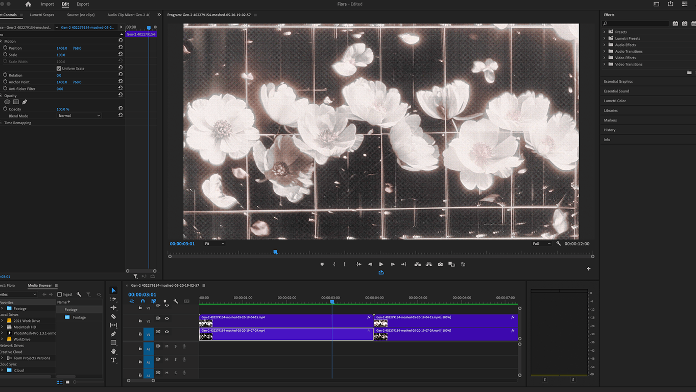696x392 pixels.
Task: Select the Ripple Edit tool
Action: point(113,308)
